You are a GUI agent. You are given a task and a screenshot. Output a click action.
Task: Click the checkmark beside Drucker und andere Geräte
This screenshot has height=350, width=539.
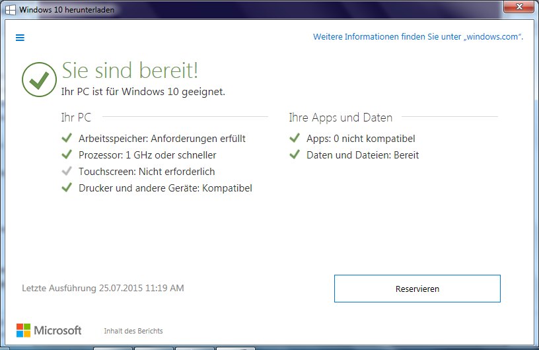[66, 188]
